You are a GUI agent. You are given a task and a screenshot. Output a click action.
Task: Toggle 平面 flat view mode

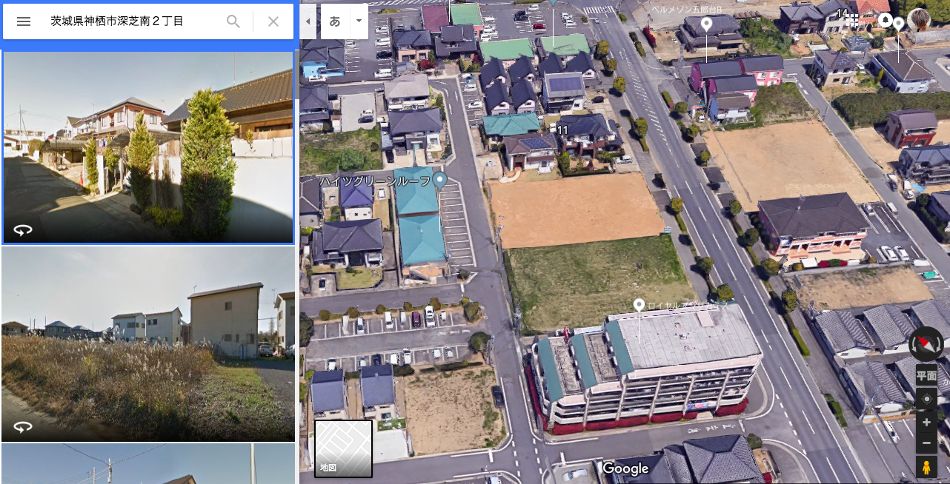tap(926, 375)
